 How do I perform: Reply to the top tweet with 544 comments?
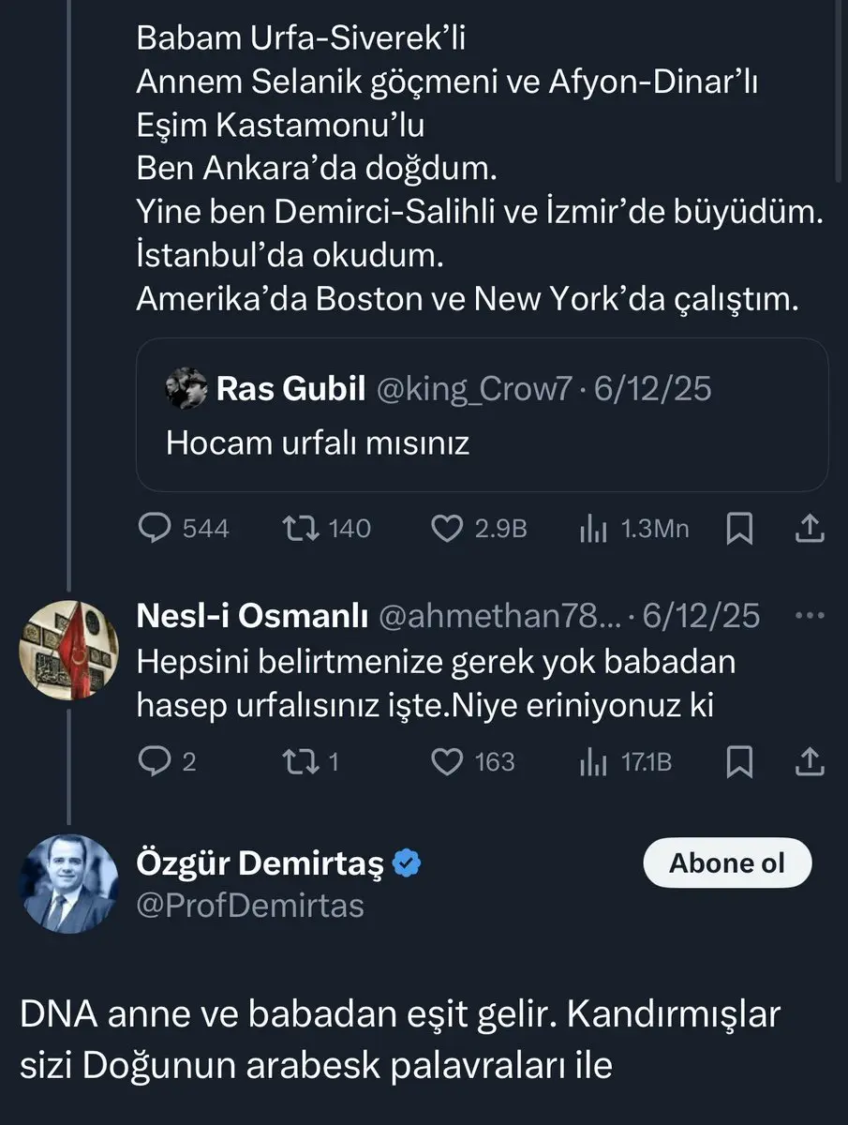(153, 529)
